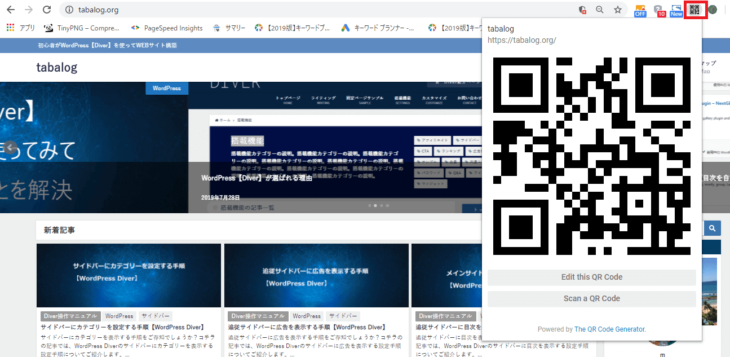The image size is (730, 357).
Task: Open the PageSpeed Insights bookmark
Action: [168, 28]
